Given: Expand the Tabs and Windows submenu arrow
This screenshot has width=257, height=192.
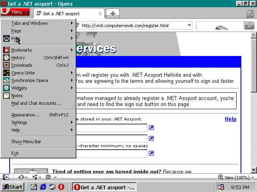Looking at the screenshot, I should [x=72, y=23].
